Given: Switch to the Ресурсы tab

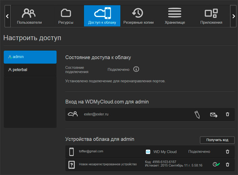Looking at the screenshot, I should pos(66,16).
